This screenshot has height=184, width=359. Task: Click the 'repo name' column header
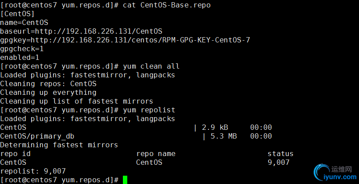[156, 154]
